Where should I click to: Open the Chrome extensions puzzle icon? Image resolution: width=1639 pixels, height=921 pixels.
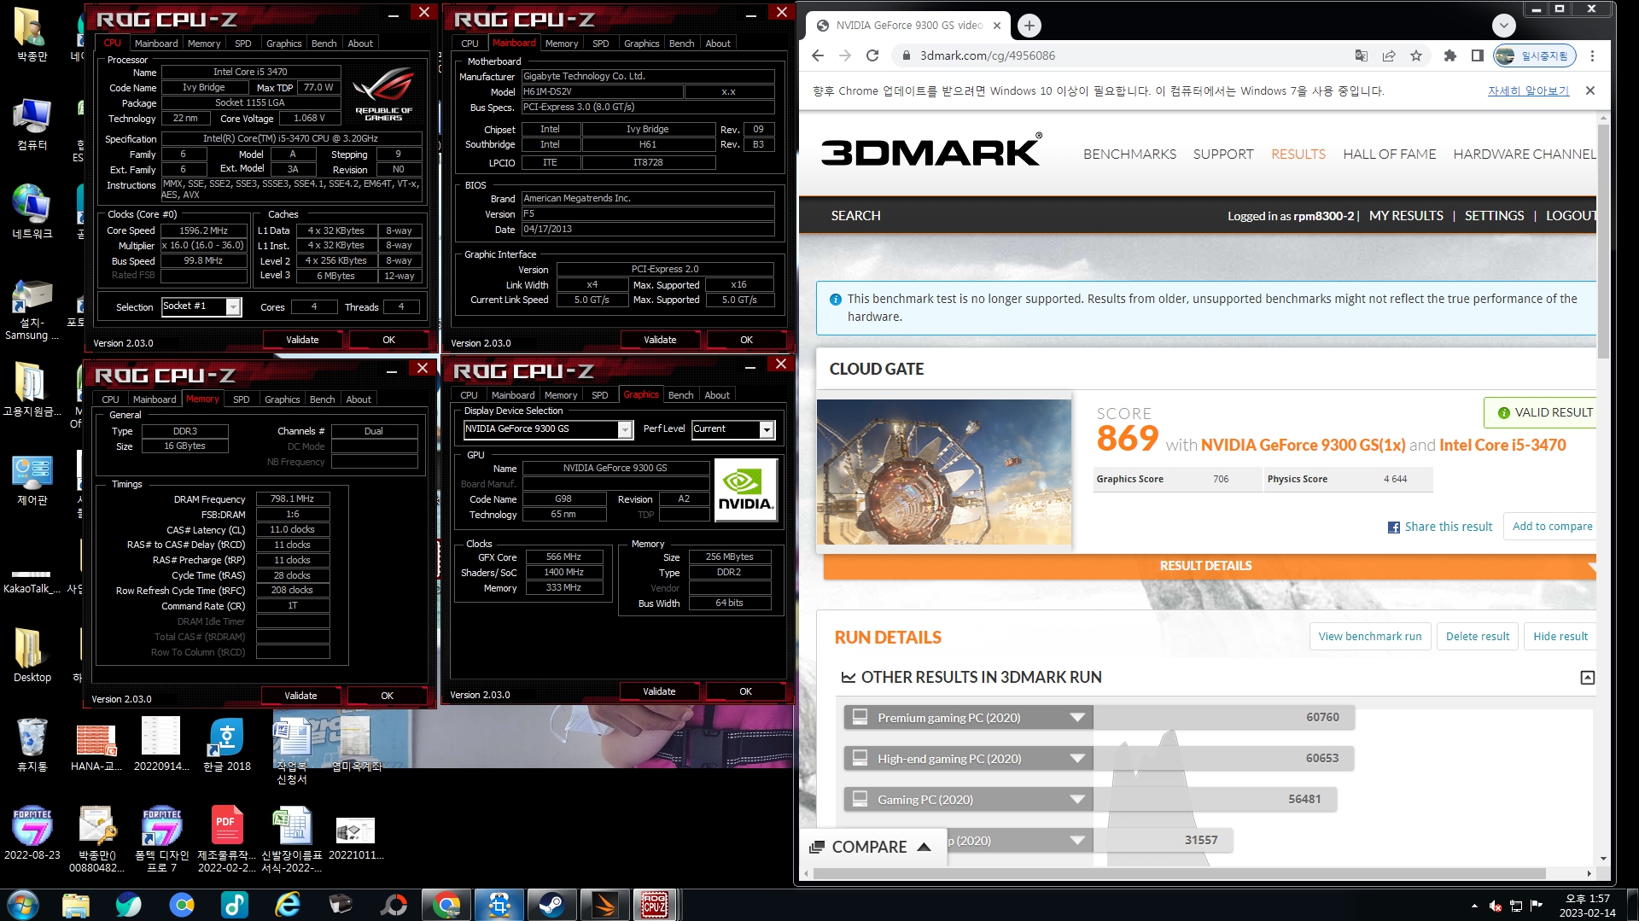tap(1449, 55)
